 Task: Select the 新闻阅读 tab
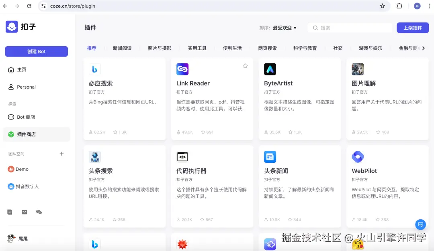point(122,48)
